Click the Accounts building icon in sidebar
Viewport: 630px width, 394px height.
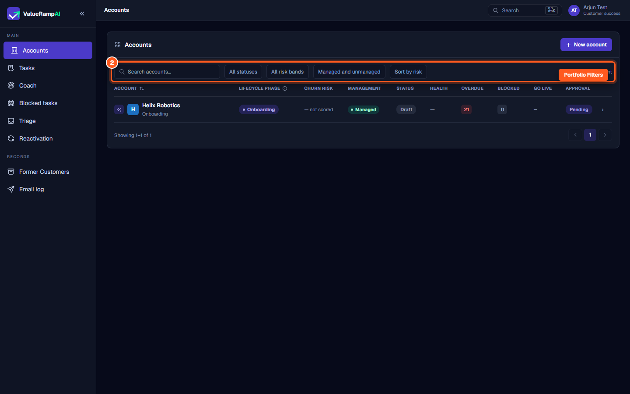[14, 50]
